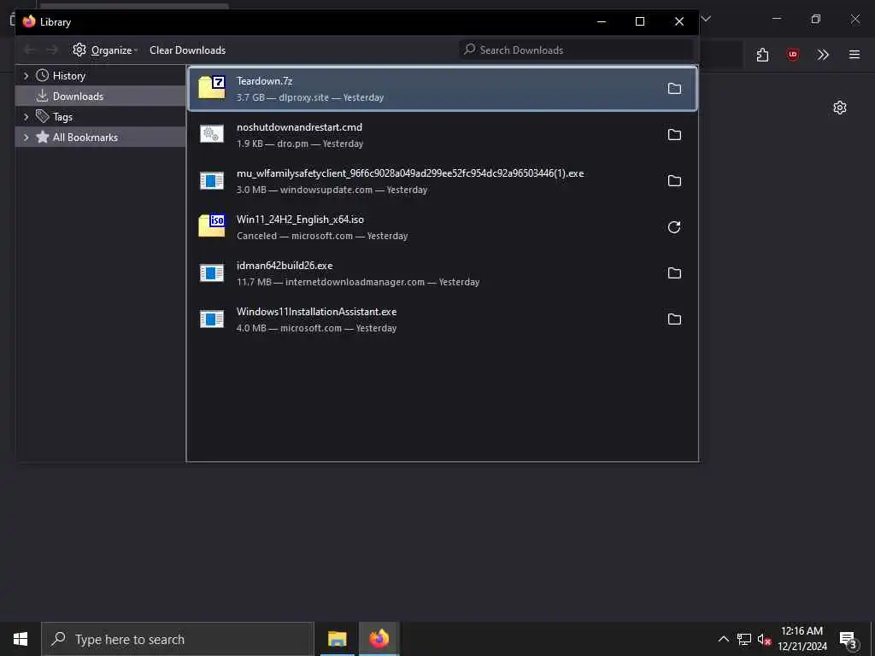Open the settings gear on Firefox page
This screenshot has width=875, height=656.
click(x=840, y=108)
